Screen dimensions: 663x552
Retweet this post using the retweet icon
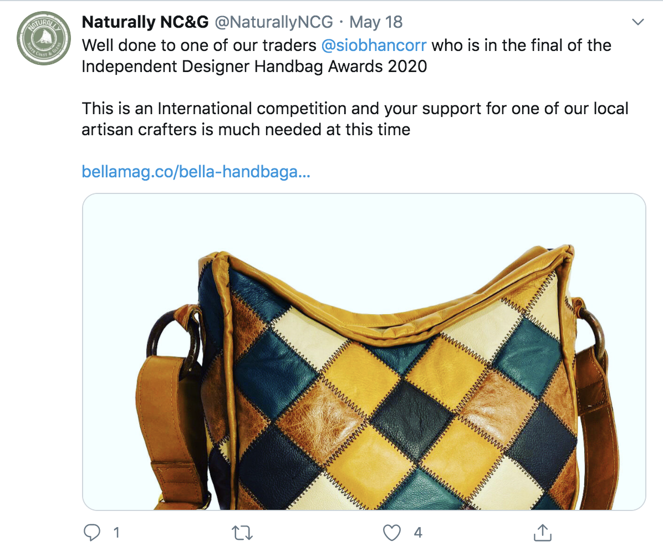pyautogui.click(x=242, y=533)
